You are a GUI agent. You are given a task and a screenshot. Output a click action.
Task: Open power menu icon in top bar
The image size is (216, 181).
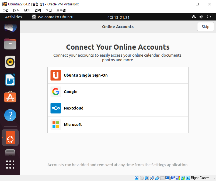tap(209, 17)
